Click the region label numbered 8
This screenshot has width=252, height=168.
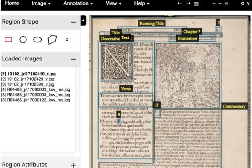[119, 115]
